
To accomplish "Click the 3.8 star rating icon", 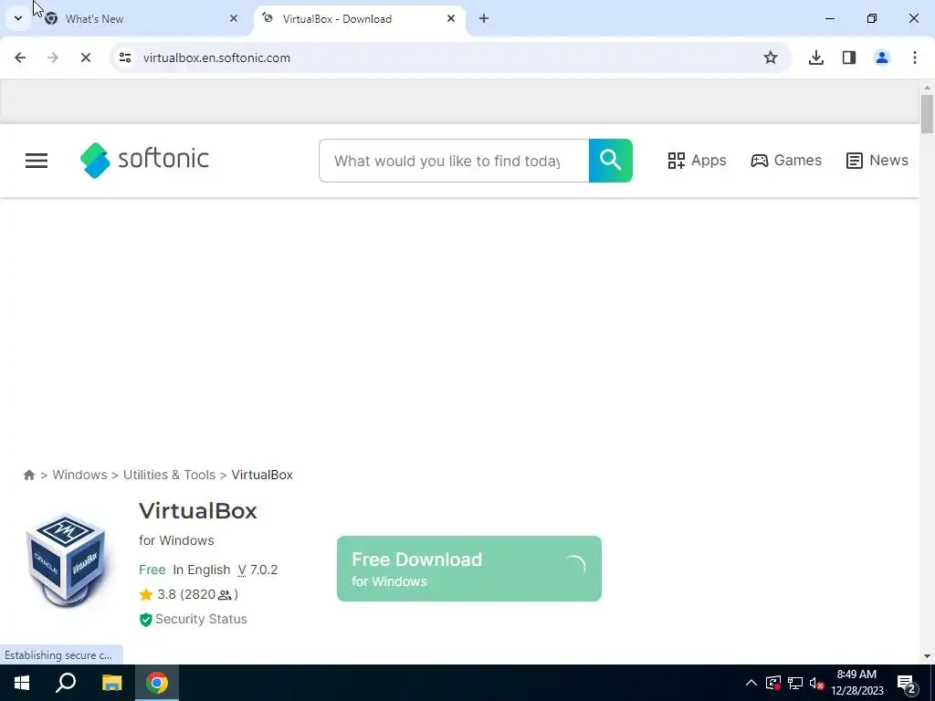I will click(x=145, y=594).
